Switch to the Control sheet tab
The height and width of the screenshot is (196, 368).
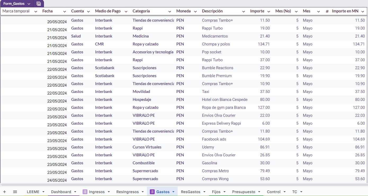point(274,192)
